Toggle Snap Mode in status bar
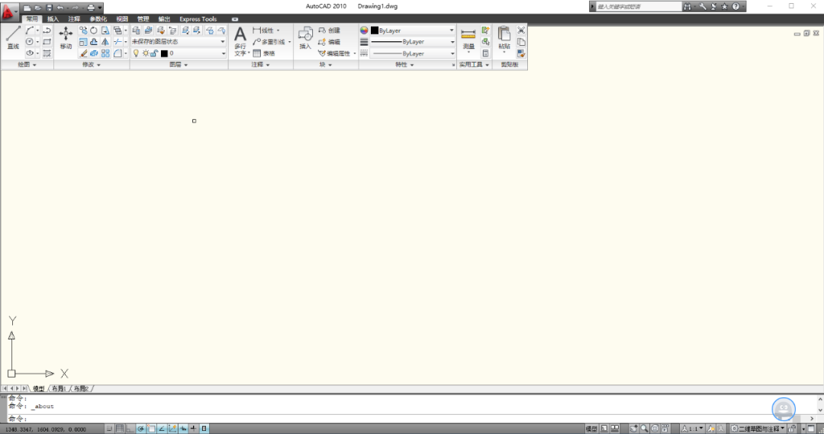The width and height of the screenshot is (824, 434). [109, 429]
